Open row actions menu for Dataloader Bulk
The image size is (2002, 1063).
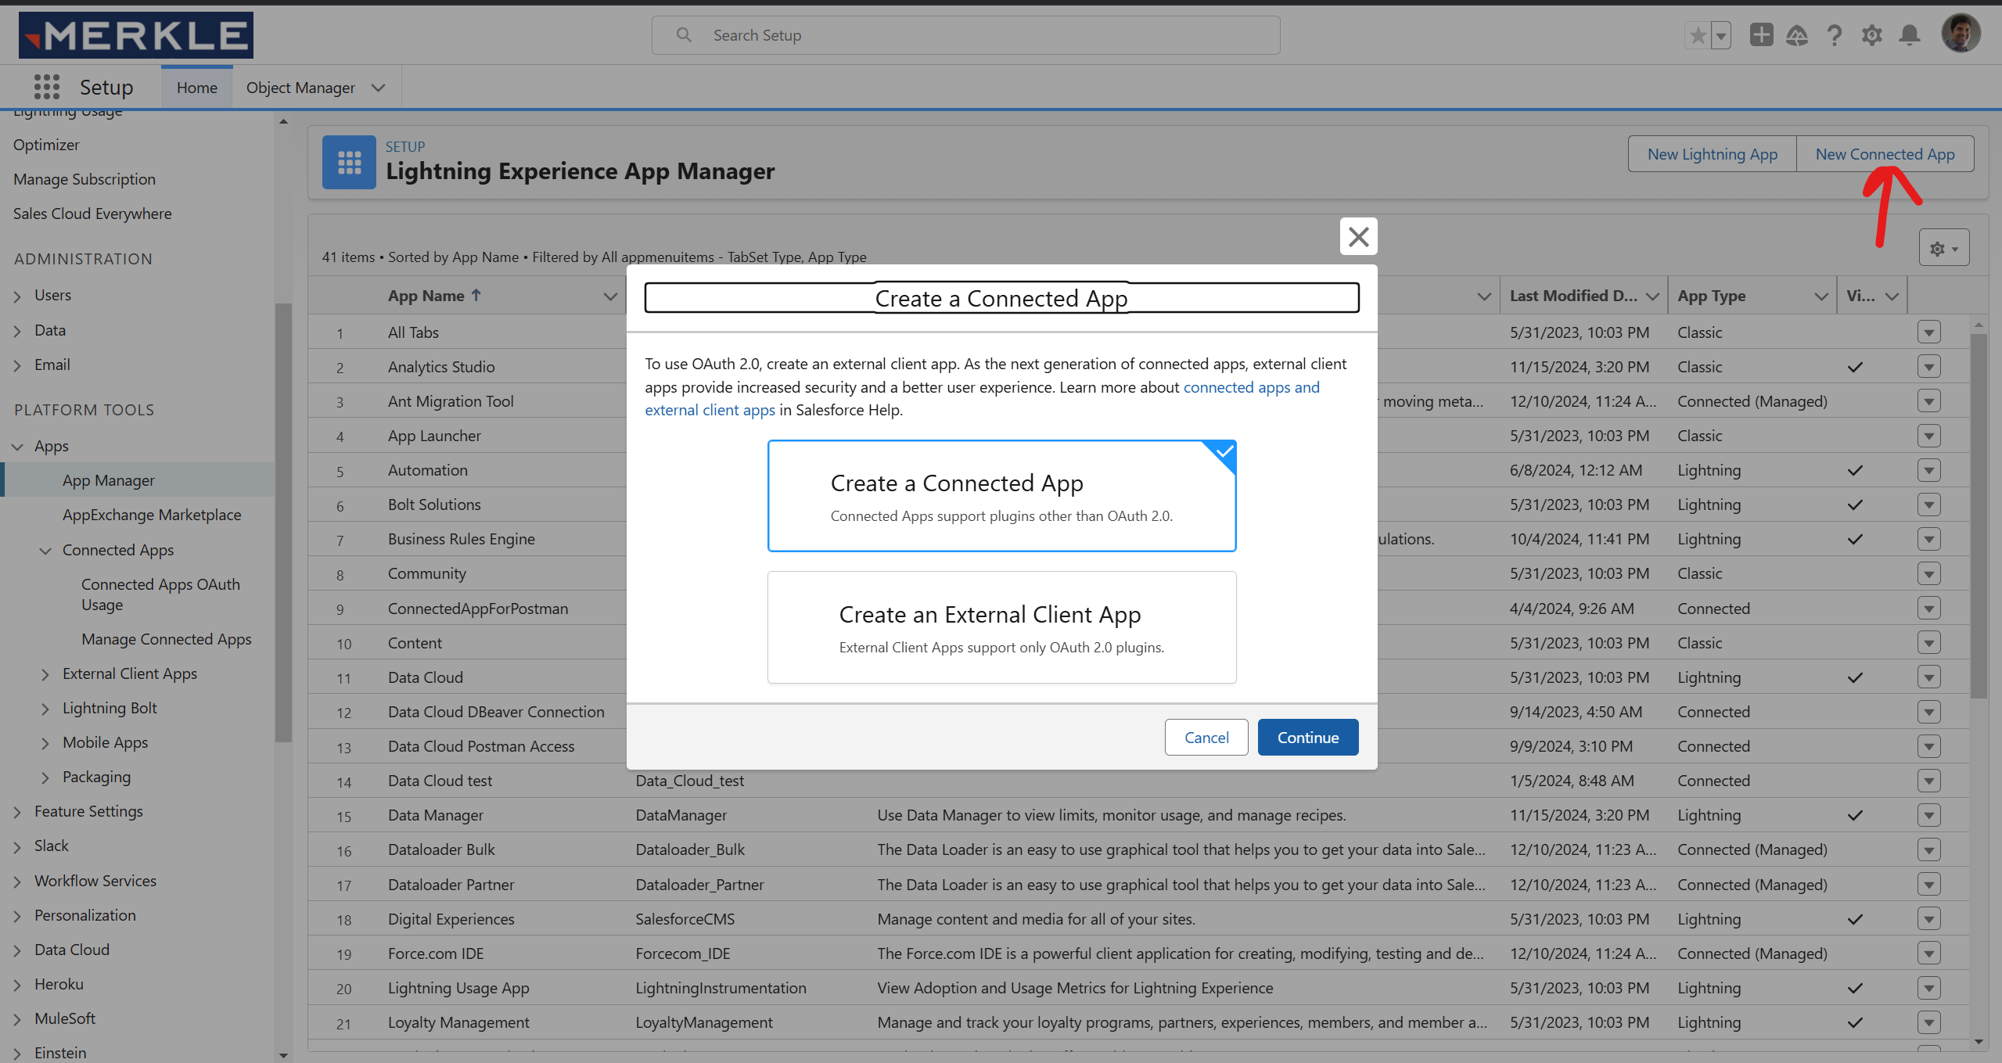tap(1929, 849)
